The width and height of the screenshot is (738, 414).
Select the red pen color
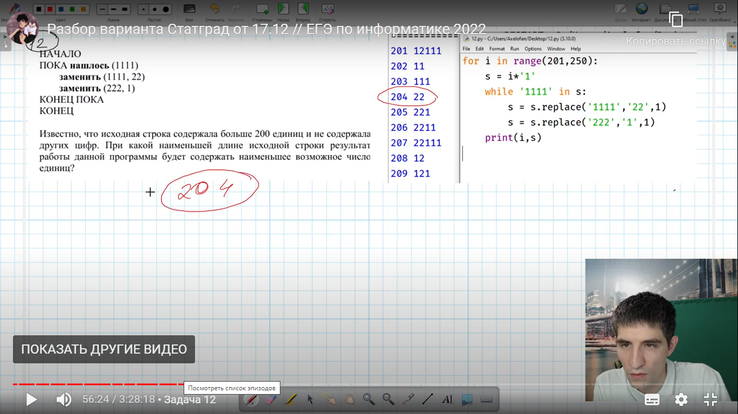pos(50,9)
